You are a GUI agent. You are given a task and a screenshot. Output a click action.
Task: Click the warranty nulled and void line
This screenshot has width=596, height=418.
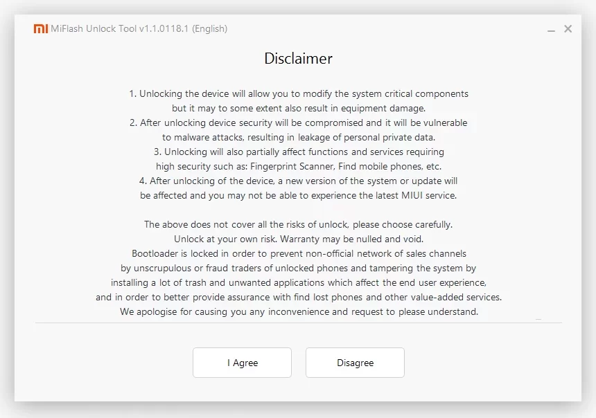pos(298,239)
